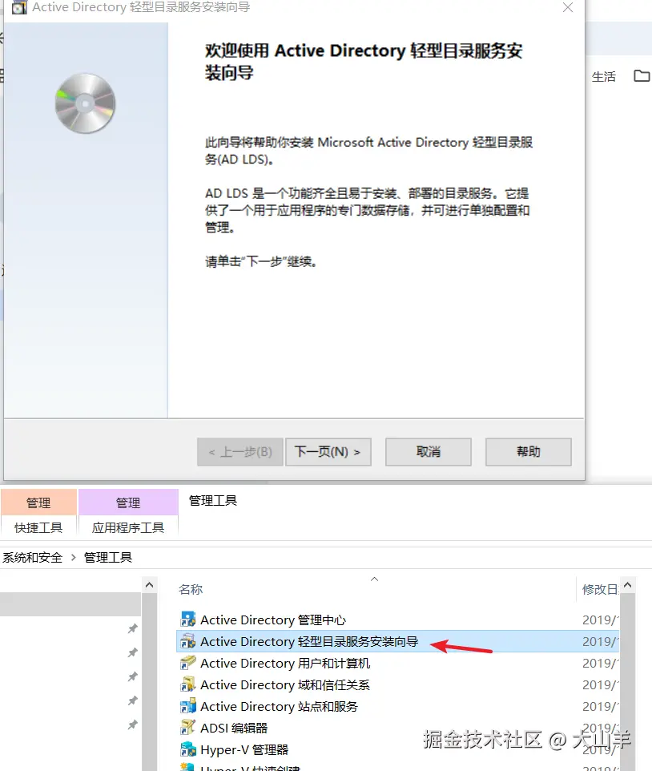Click the date of Active Directory 管理中心
This screenshot has height=771, width=652.
pos(601,620)
